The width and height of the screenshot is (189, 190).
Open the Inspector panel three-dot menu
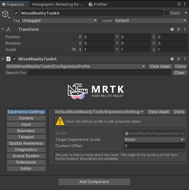[185, 4]
